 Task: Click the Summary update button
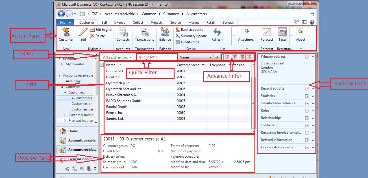pos(191,36)
